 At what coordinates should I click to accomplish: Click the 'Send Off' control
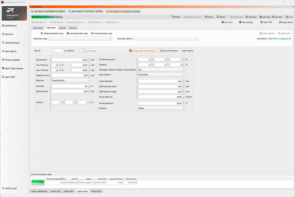[x=266, y=22]
